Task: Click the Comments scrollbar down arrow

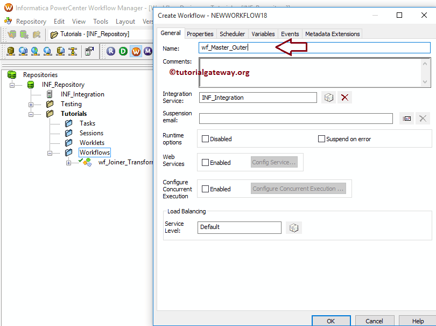Action: click(425, 82)
